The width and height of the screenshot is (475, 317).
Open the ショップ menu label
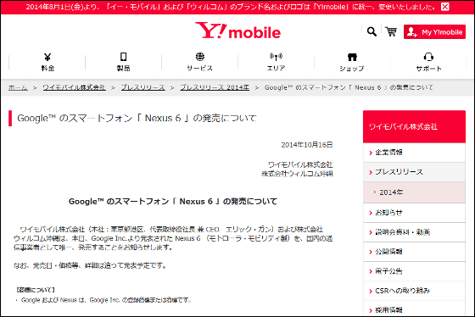[x=352, y=69]
